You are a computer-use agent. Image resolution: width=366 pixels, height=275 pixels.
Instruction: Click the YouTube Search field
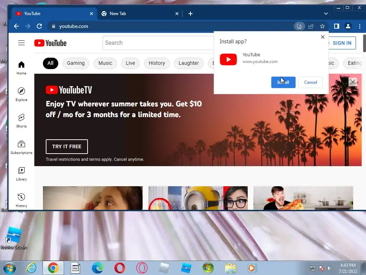pos(158,43)
